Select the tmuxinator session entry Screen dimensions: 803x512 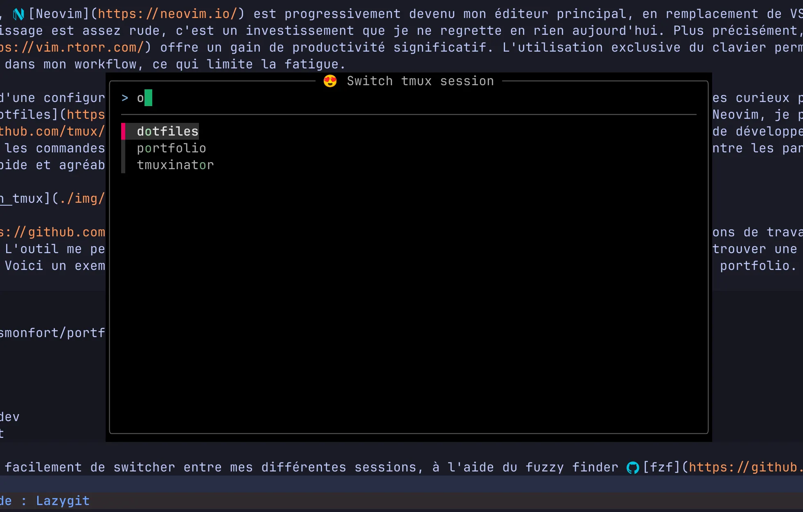175,165
